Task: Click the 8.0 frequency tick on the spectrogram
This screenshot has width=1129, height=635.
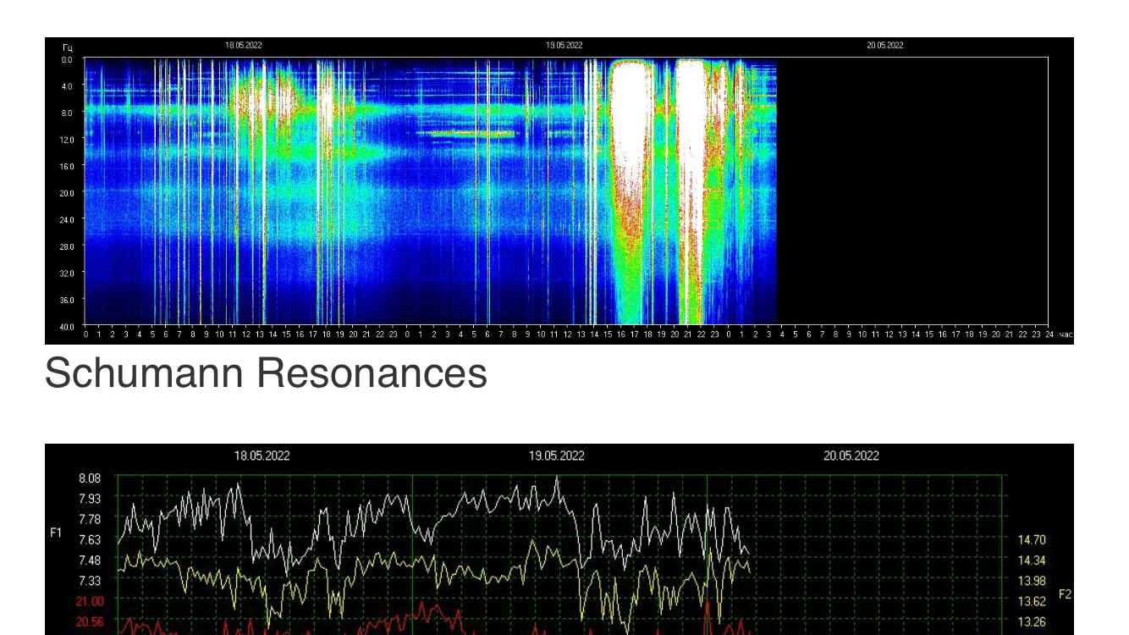Action: [x=67, y=113]
